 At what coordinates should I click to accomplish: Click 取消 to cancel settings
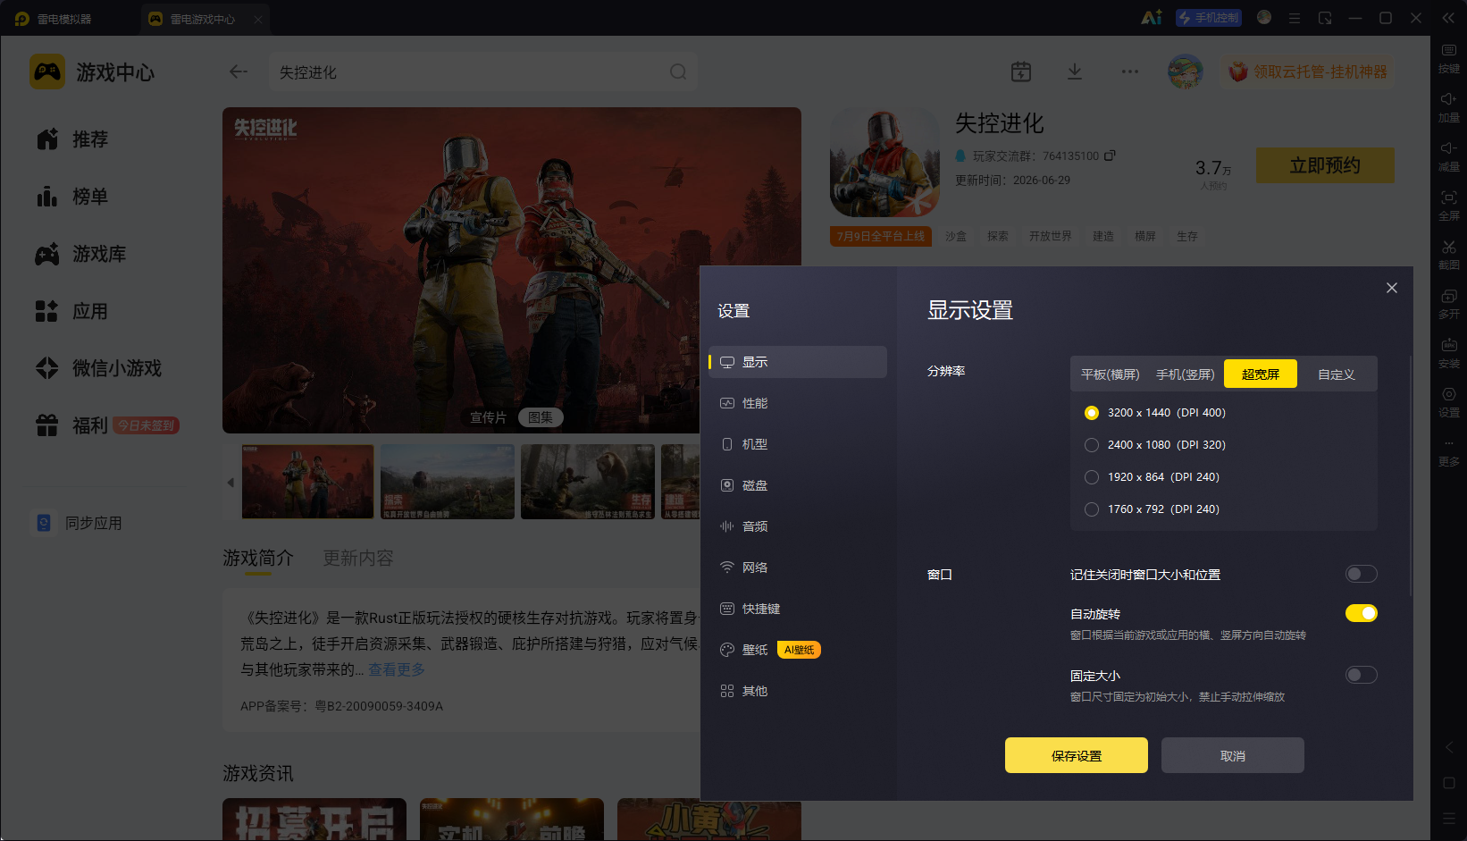(x=1232, y=755)
